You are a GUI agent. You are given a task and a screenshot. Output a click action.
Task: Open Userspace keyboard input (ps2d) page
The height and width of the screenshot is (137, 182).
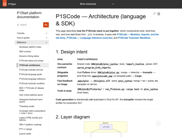(x=31, y=100)
